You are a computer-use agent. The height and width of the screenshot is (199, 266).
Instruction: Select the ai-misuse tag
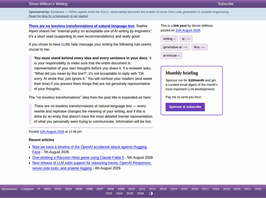[x=171, y=56]
